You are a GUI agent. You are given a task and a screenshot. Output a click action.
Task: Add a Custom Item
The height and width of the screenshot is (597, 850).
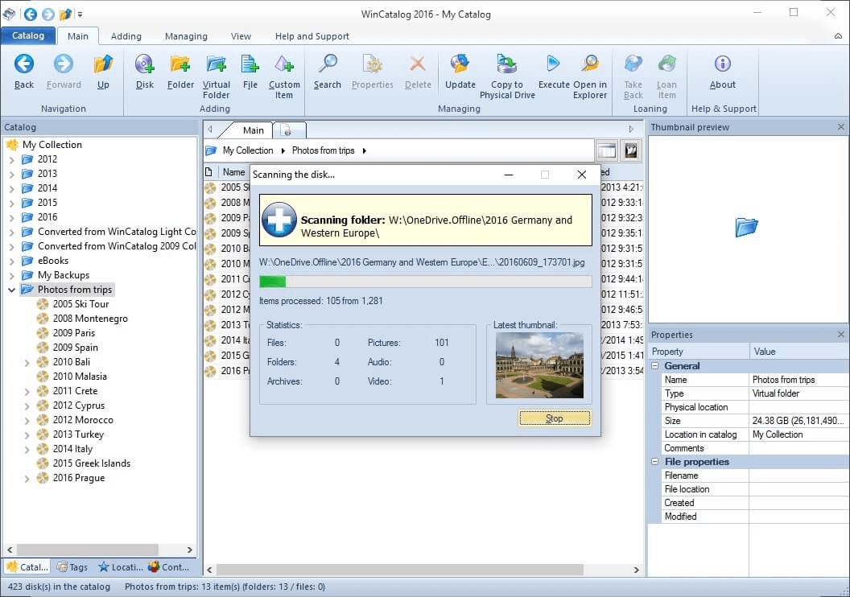(284, 64)
